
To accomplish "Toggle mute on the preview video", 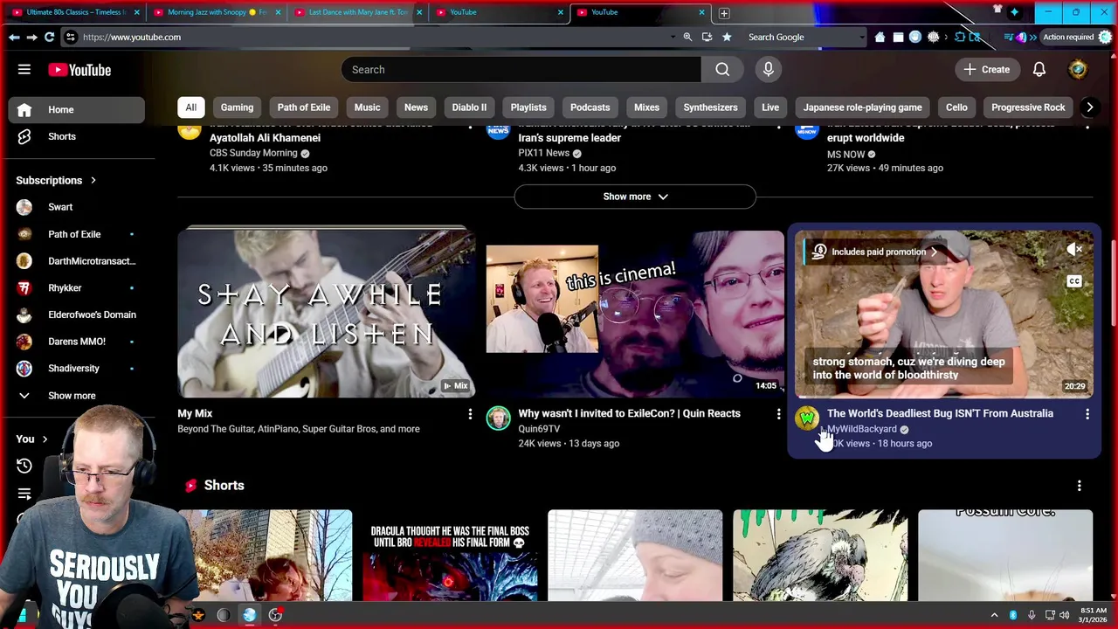I will pyautogui.click(x=1074, y=251).
